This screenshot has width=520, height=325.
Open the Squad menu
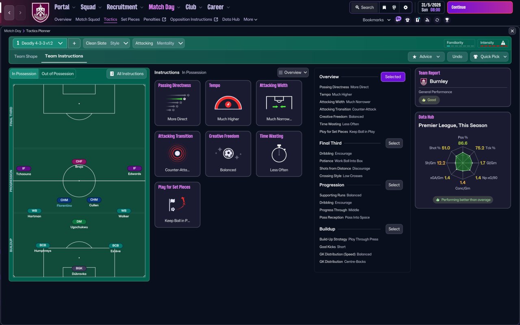pyautogui.click(x=91, y=7)
